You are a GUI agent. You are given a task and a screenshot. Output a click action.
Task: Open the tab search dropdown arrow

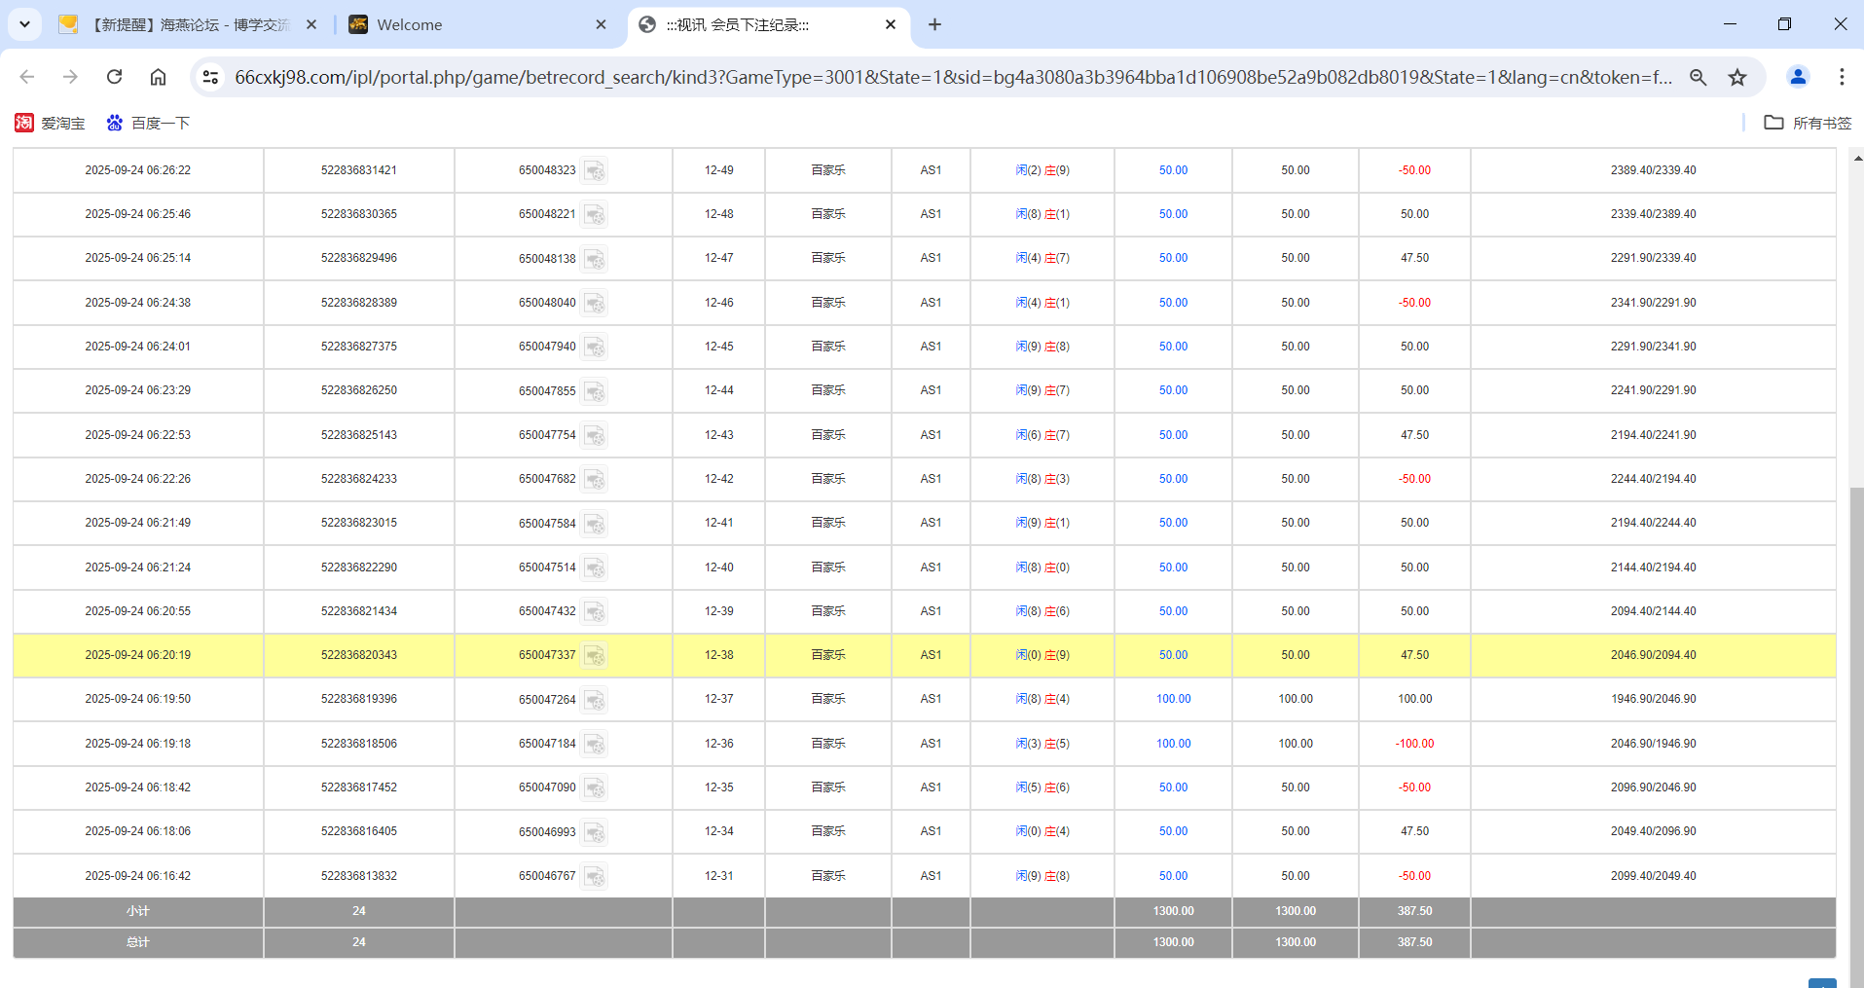click(x=24, y=24)
